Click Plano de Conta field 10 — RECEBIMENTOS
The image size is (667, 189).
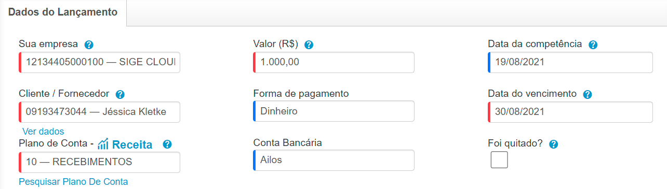pyautogui.click(x=99, y=162)
